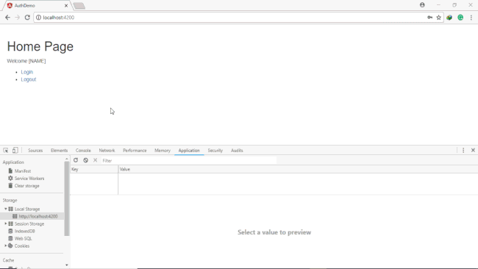The width and height of the screenshot is (478, 269).
Task: Clear all local storage entries
Action: [85, 160]
